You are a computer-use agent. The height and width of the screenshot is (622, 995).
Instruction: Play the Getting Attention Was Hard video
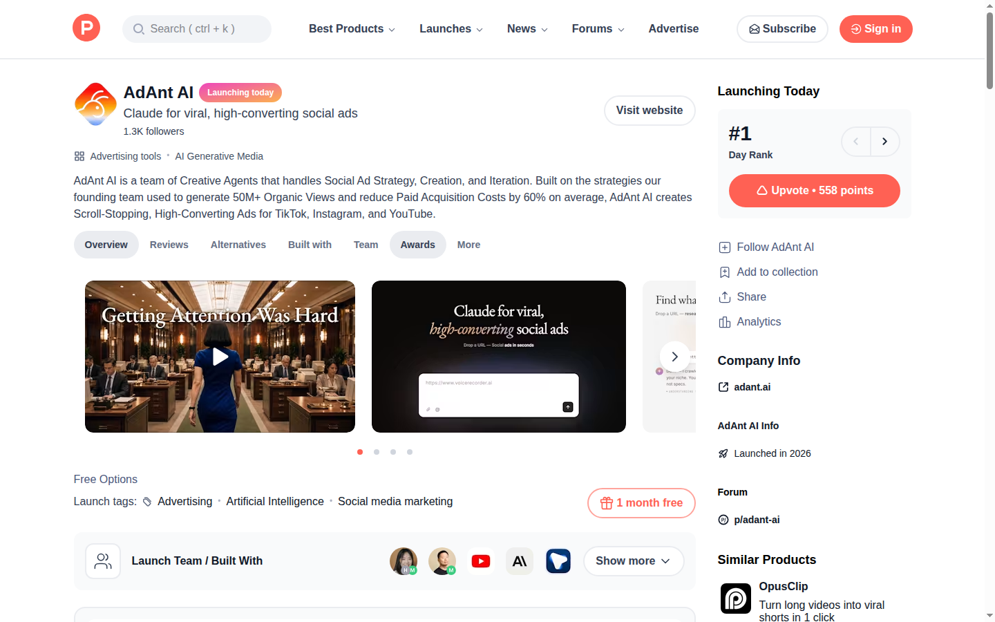pyautogui.click(x=220, y=357)
